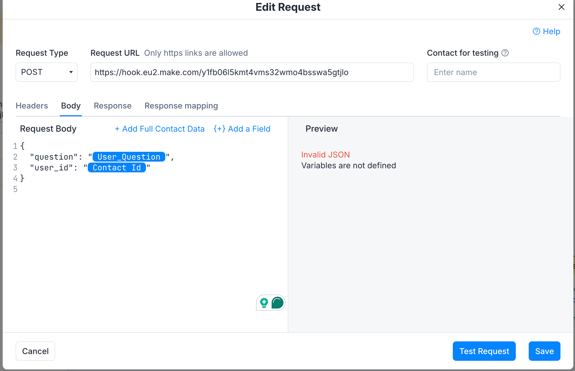Image resolution: width=575 pixels, height=371 pixels.
Task: Click the {+} Add a Field icon
Action: (x=219, y=129)
